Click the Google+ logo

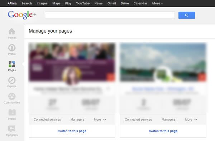pos(22,15)
